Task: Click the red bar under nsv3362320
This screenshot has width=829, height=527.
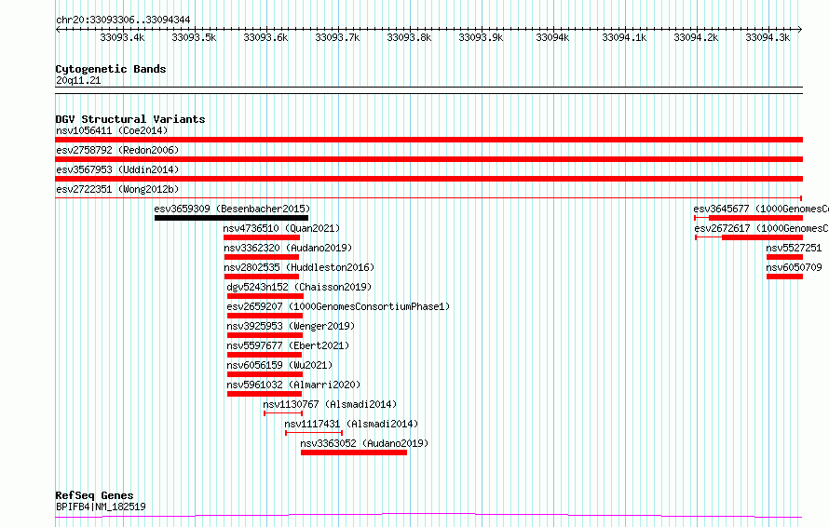Action: pyautogui.click(x=262, y=257)
